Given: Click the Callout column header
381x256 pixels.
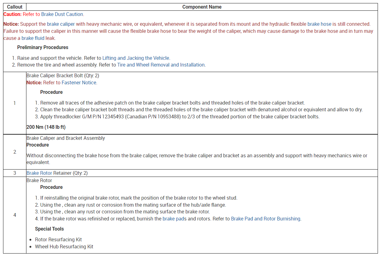Looking at the screenshot, I should [15, 7].
